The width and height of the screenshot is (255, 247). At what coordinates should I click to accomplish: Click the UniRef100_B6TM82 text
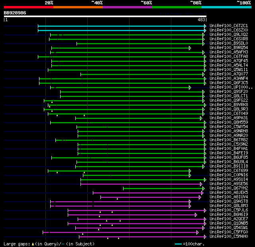click(229, 140)
